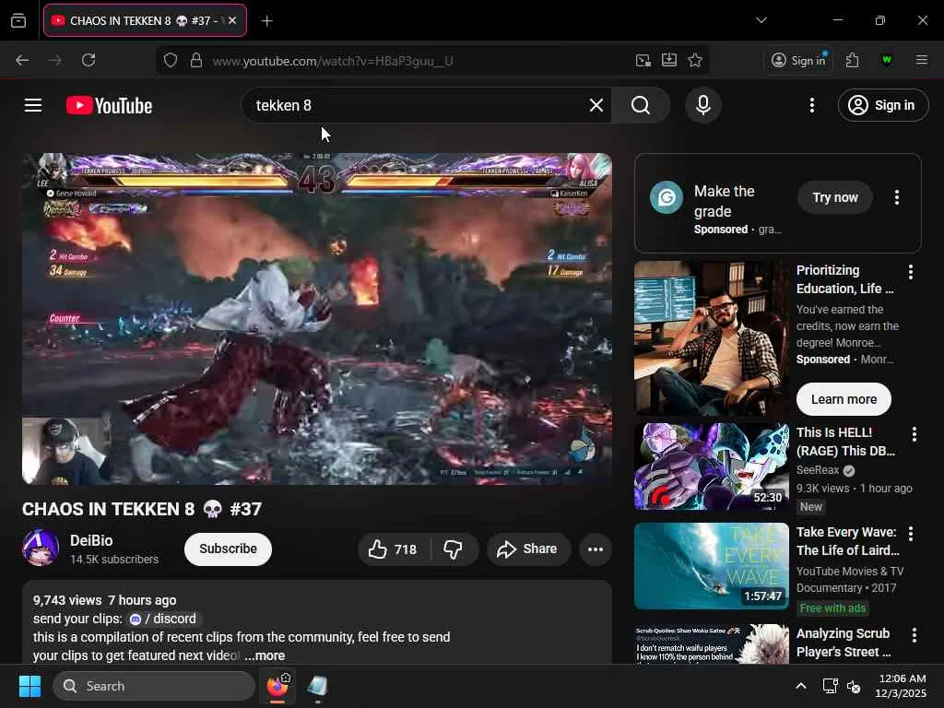Click the green W extension icon
Screen dimensions: 944x708
pos(886,60)
